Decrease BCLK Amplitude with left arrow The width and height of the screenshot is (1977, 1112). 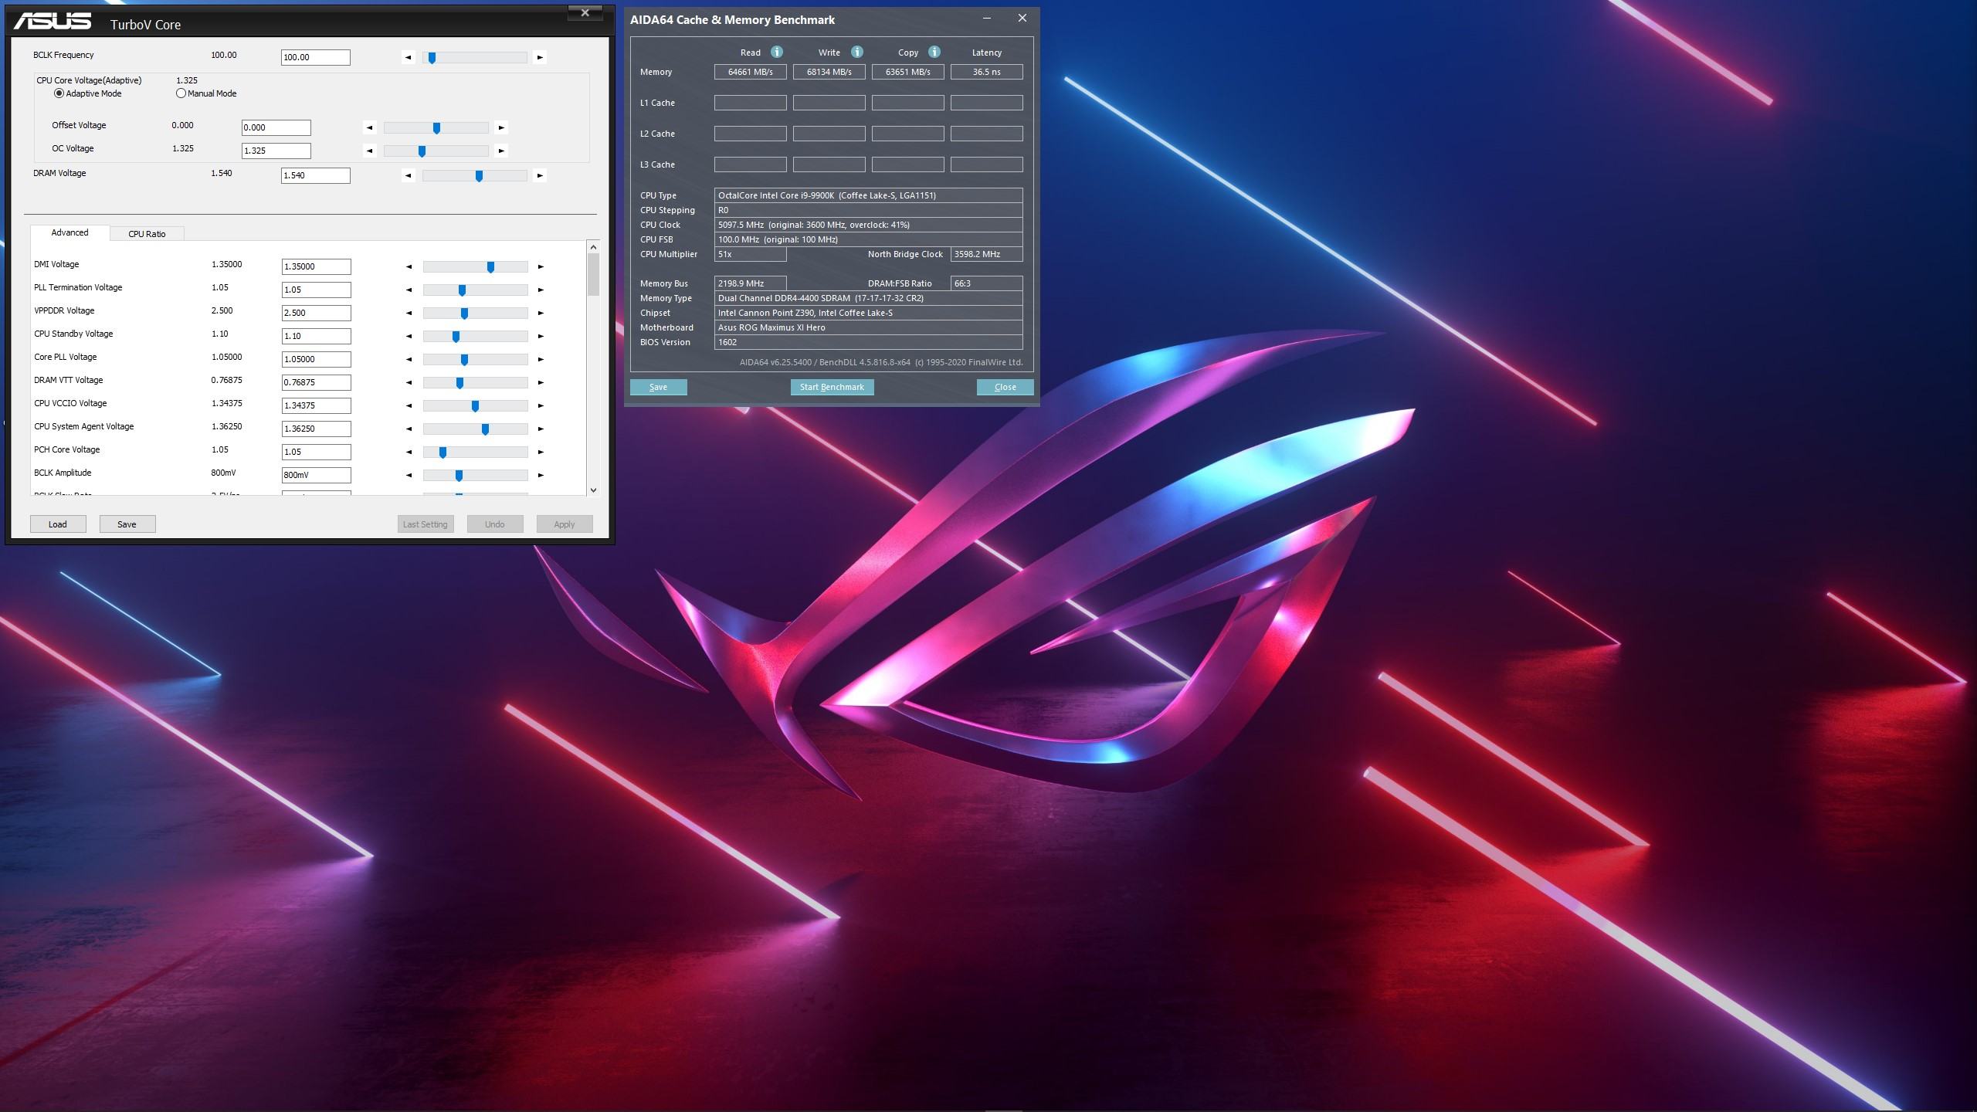(x=409, y=475)
